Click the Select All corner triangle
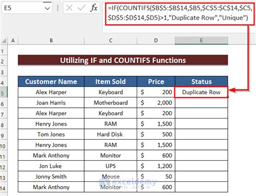This screenshot has width=256, height=196. (4, 41)
